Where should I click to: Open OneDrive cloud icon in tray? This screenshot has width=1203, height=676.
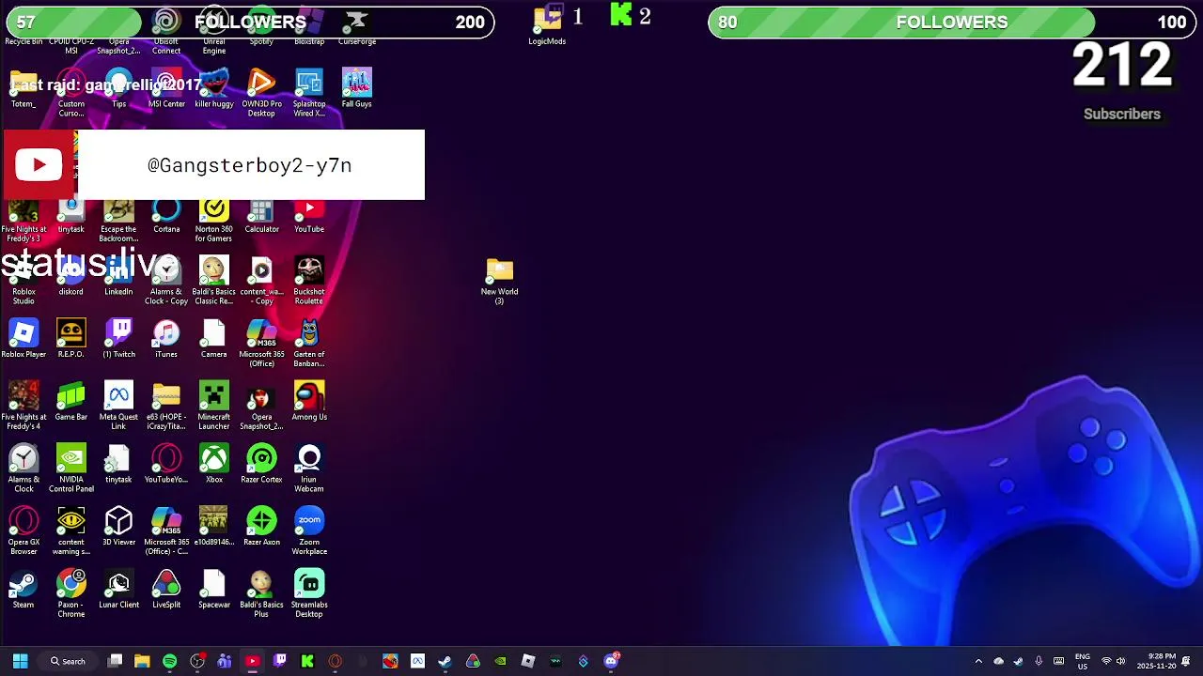(998, 661)
